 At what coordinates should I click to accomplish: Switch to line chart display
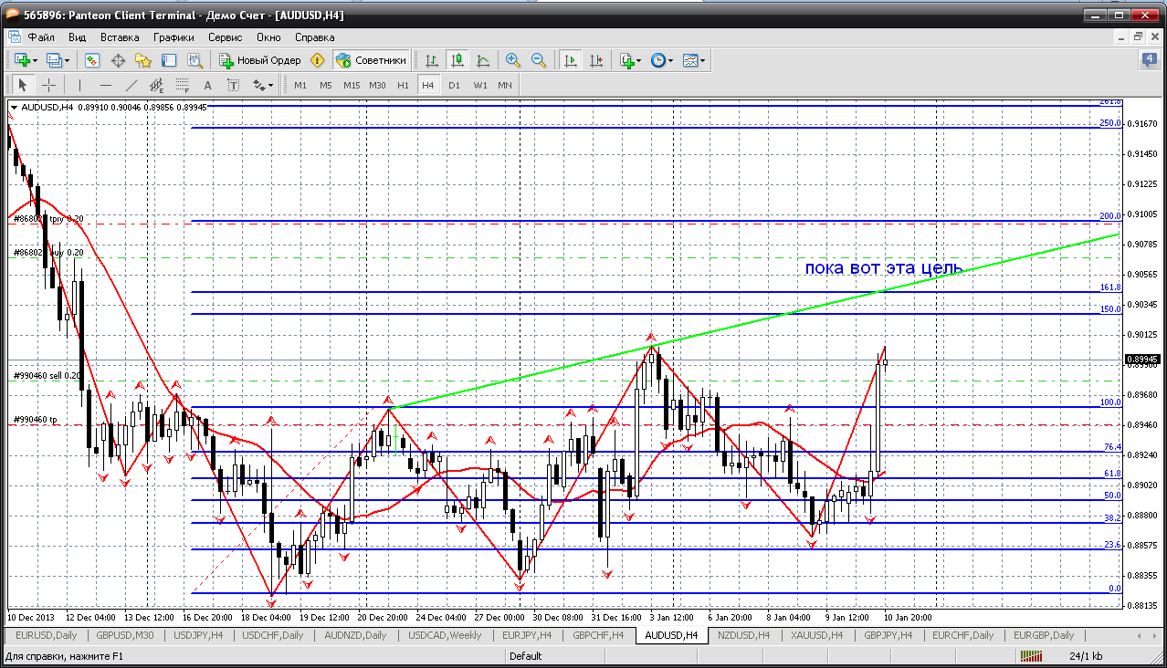483,60
